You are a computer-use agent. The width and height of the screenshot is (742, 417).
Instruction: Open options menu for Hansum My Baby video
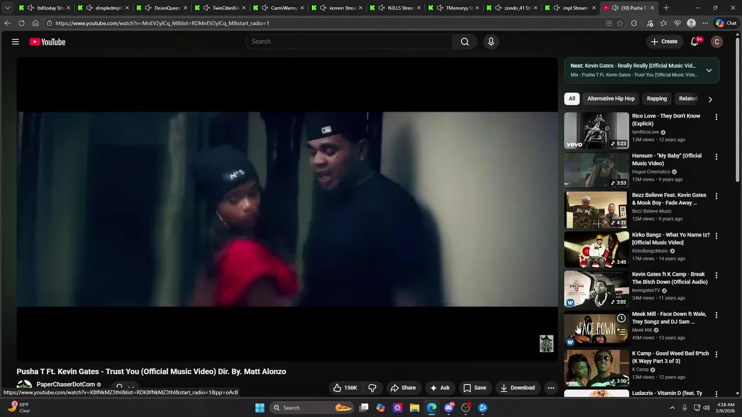(x=716, y=156)
